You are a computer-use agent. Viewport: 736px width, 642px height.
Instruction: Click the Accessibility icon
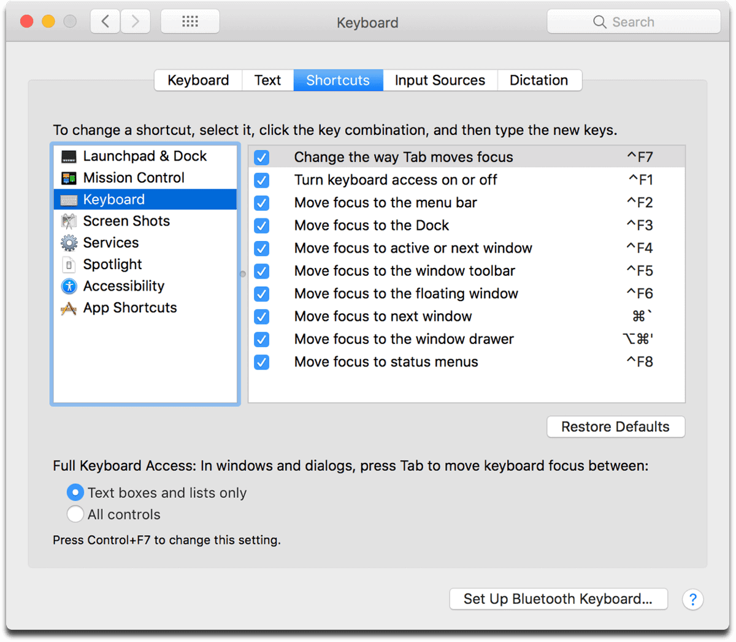pyautogui.click(x=69, y=286)
